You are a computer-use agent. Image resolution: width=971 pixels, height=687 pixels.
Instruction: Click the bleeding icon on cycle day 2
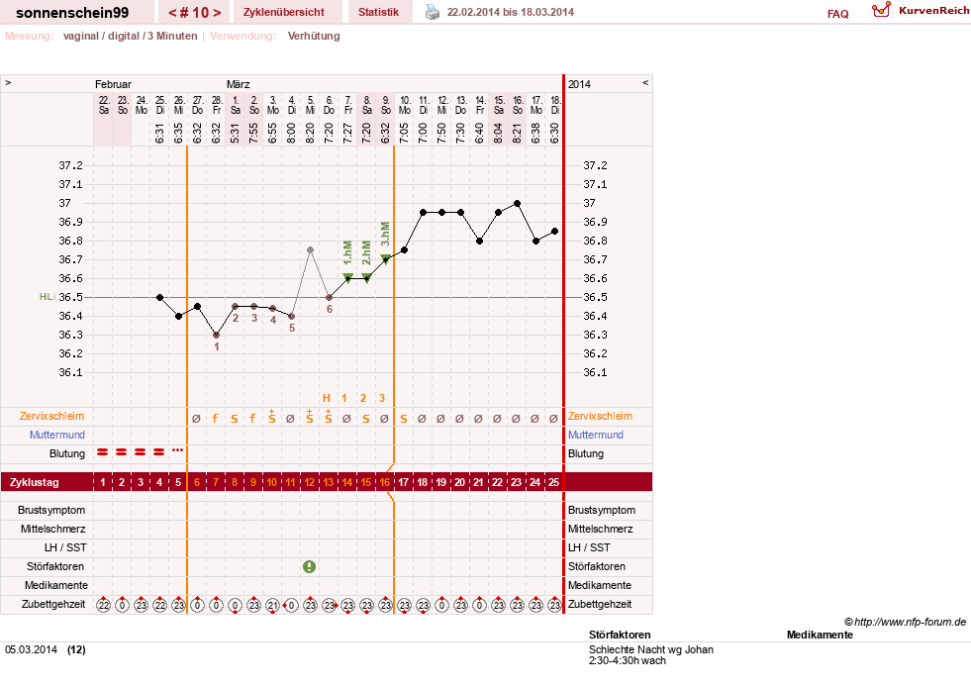[x=122, y=452]
